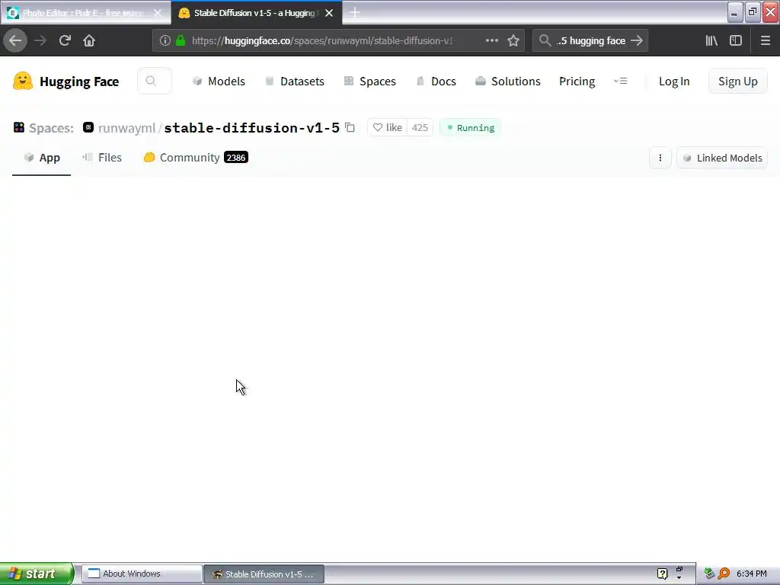Viewport: 780px width, 585px height.
Task: Close the Photo Editor Pixlr tab
Action: click(x=157, y=13)
